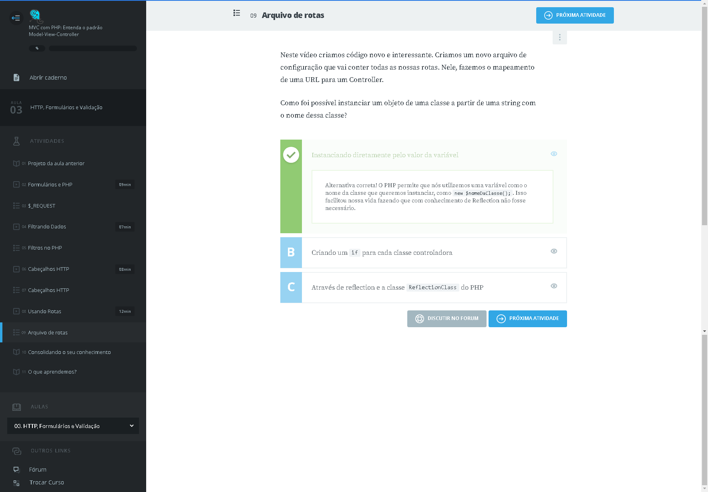Select answer option C

(x=291, y=287)
